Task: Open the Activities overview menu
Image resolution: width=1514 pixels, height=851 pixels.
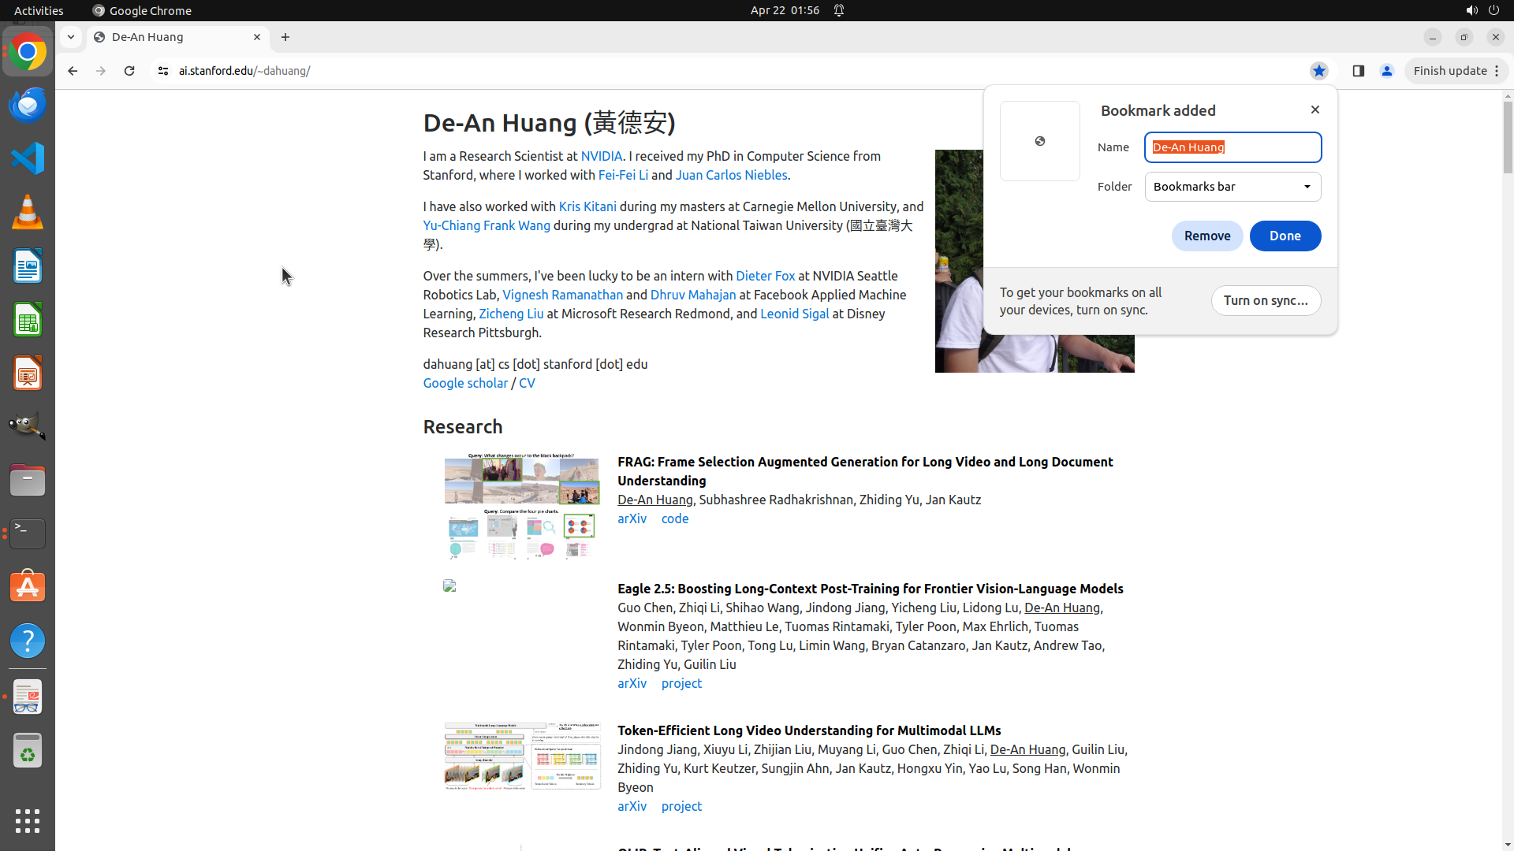Action: (39, 10)
